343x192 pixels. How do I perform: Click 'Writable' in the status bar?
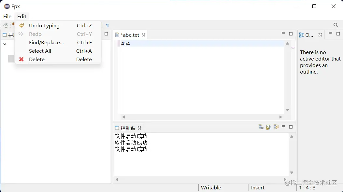tap(211, 188)
